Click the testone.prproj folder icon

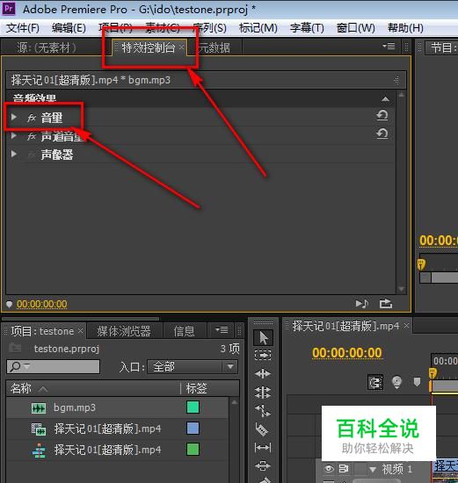pos(15,348)
